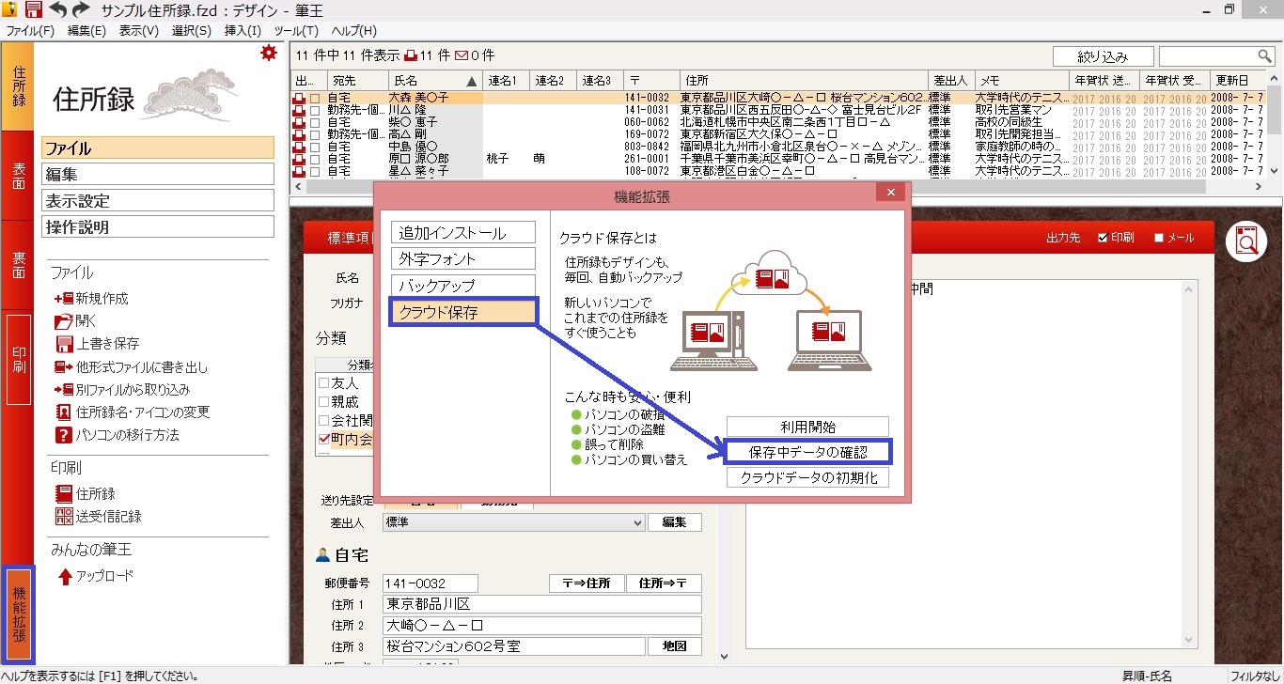Click the 上書き保存 disk icon

tap(64, 344)
